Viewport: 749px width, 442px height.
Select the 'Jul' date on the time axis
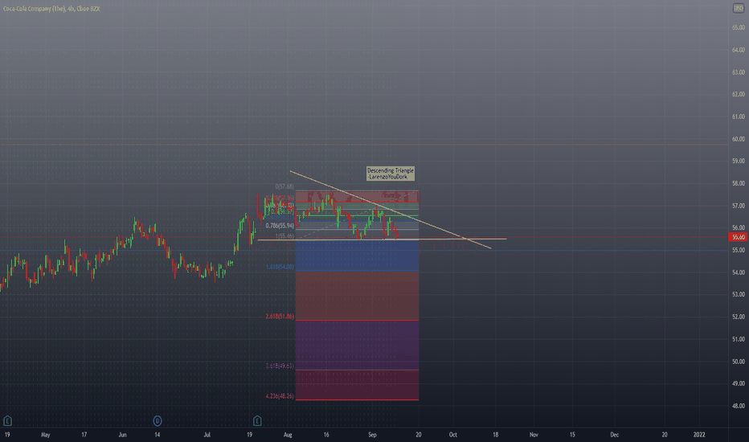207,434
